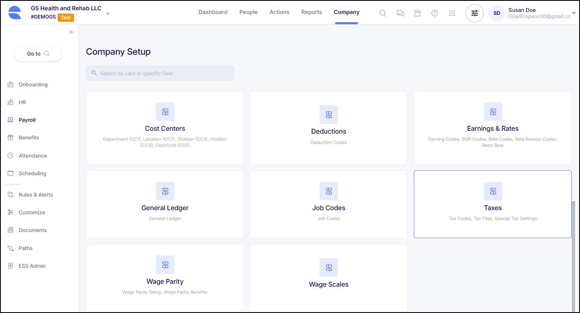Expand the Susan Doe account dropdown

tap(573, 13)
